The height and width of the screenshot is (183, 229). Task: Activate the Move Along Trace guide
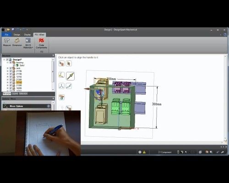click(x=69, y=86)
